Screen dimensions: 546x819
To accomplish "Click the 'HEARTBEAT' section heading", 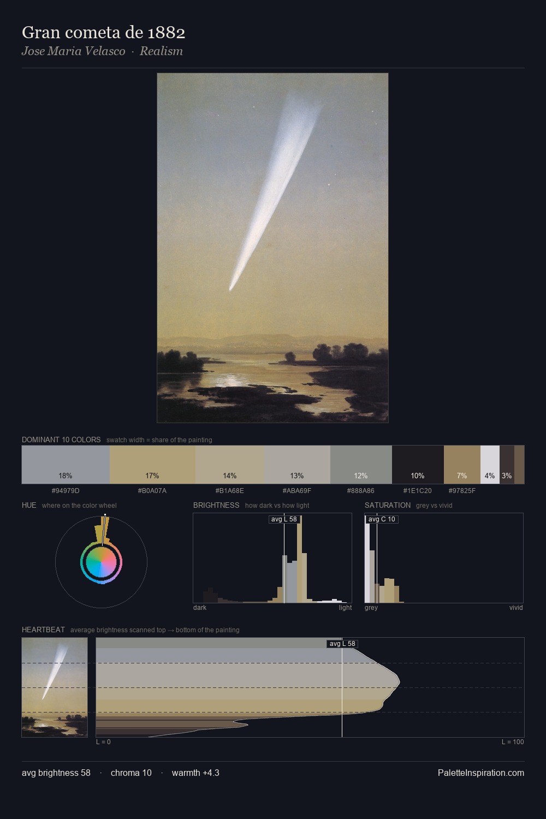I will [43, 630].
